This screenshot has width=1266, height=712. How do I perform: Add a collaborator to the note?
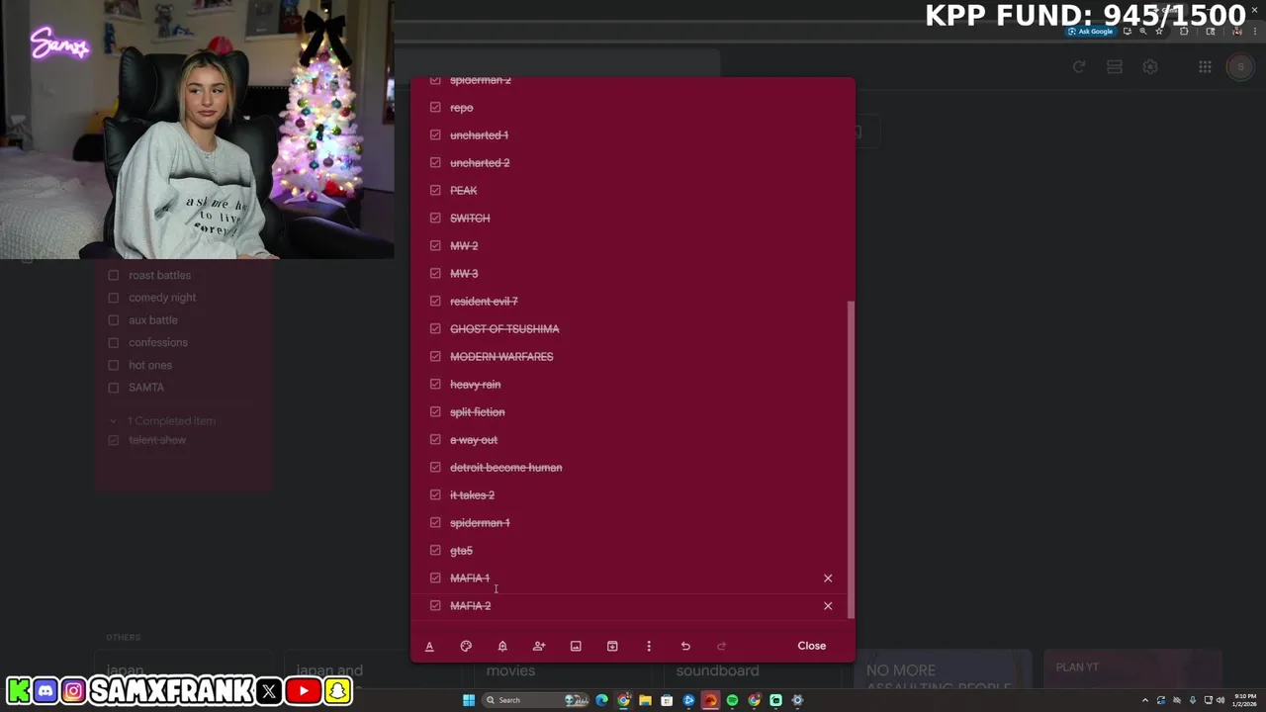(539, 646)
